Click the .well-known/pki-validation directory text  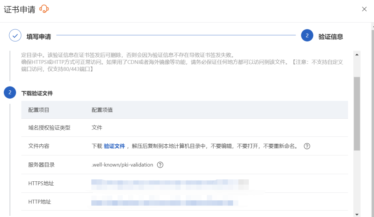[x=122, y=165]
